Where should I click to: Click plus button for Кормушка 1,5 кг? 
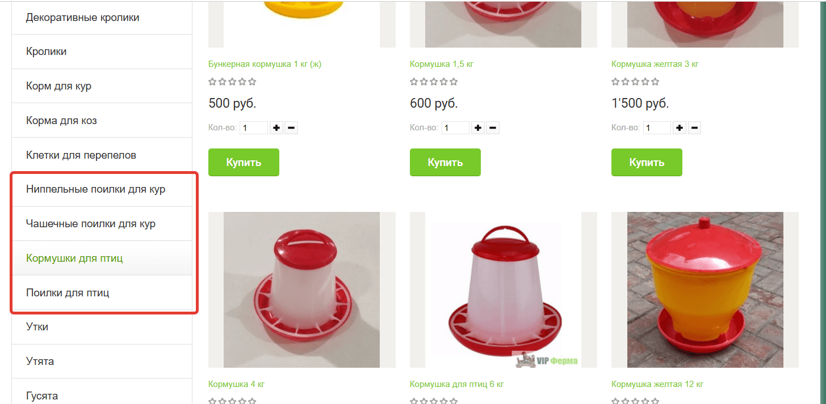click(478, 128)
